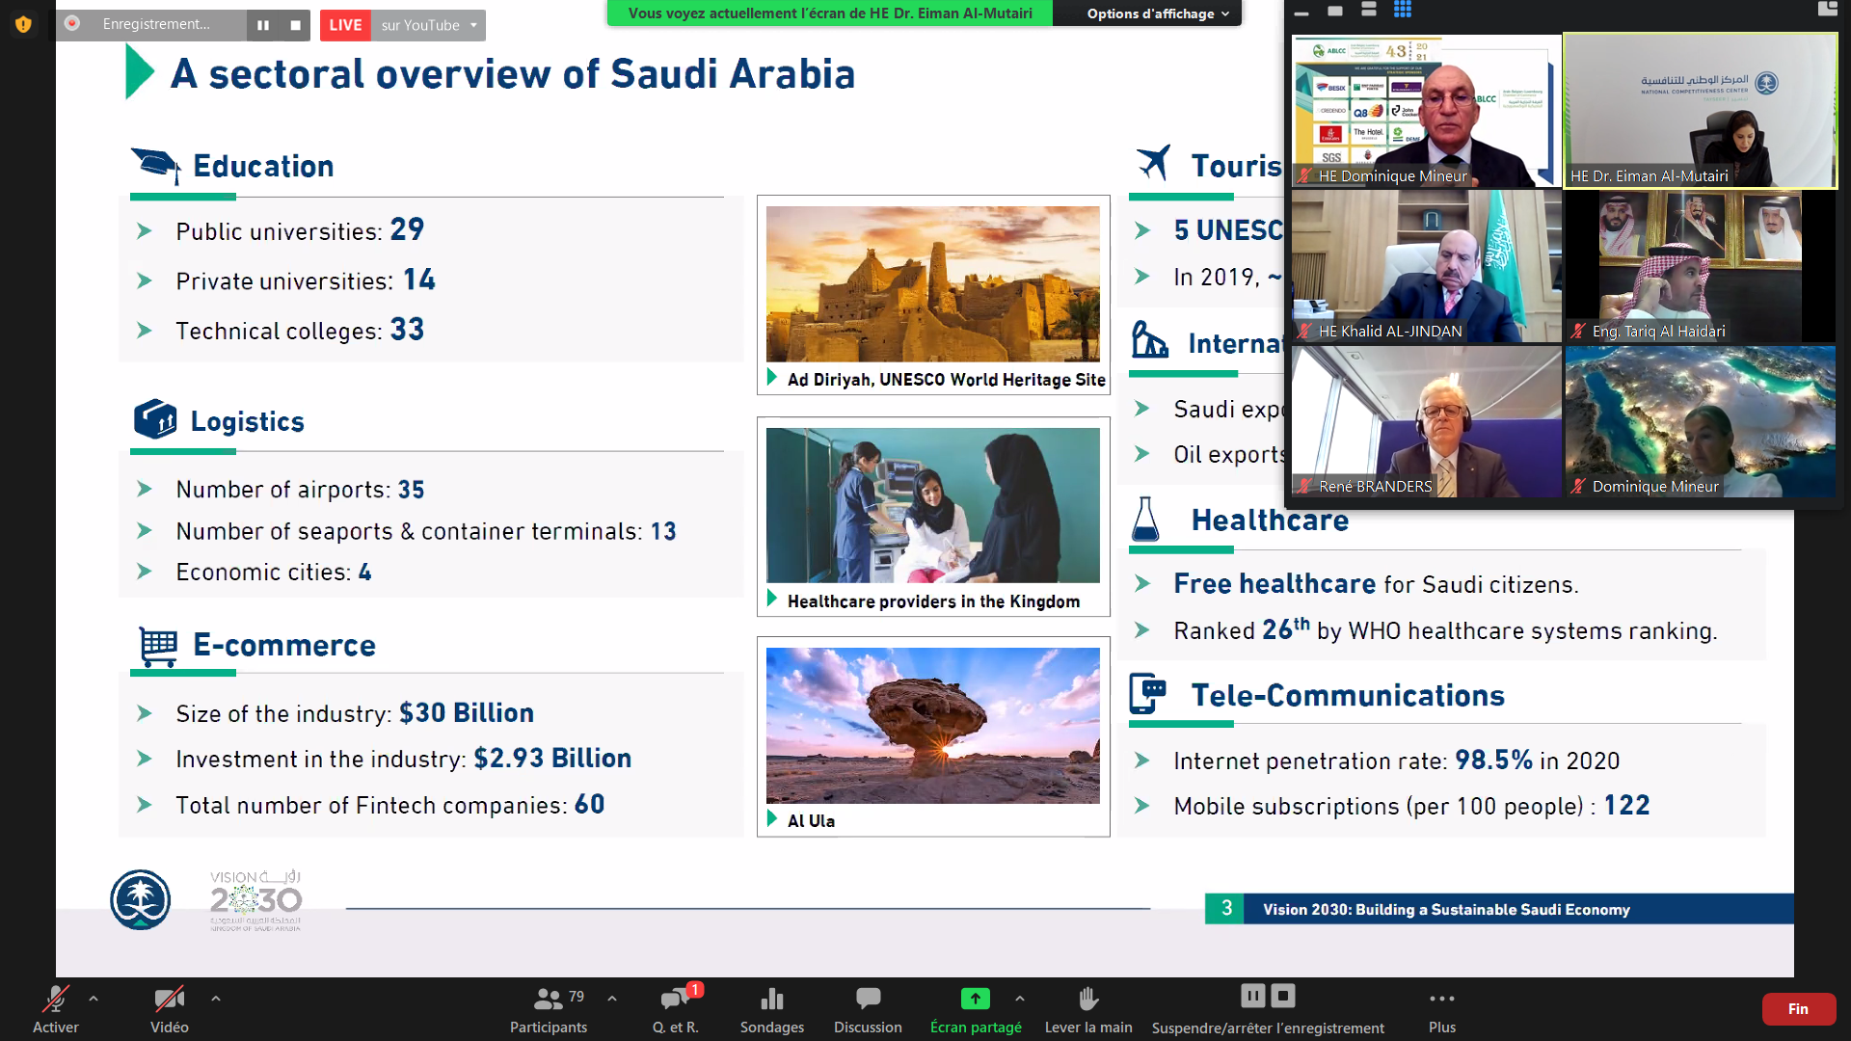The height and width of the screenshot is (1041, 1851).
Task: Click the red recording indicator dot
Action: [72, 23]
